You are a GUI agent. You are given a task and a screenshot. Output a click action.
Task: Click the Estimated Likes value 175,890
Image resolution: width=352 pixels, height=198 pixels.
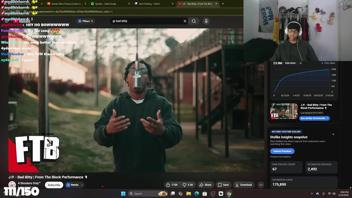[x=279, y=185]
